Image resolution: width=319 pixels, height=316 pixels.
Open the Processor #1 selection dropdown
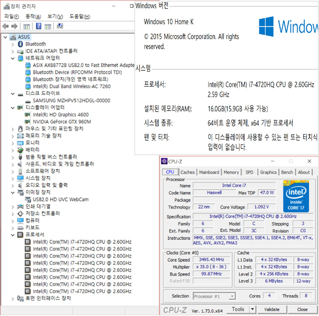click(232, 296)
